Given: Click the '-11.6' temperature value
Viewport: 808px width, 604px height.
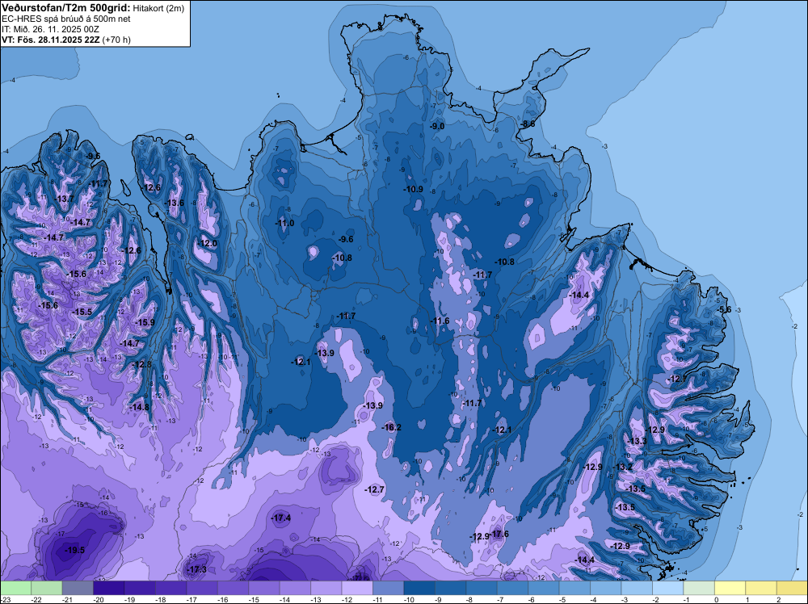Looking at the screenshot, I should point(440,321).
